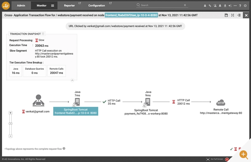Zoom in with the plus slider button
The image size is (251, 162).
click(x=10, y=113)
